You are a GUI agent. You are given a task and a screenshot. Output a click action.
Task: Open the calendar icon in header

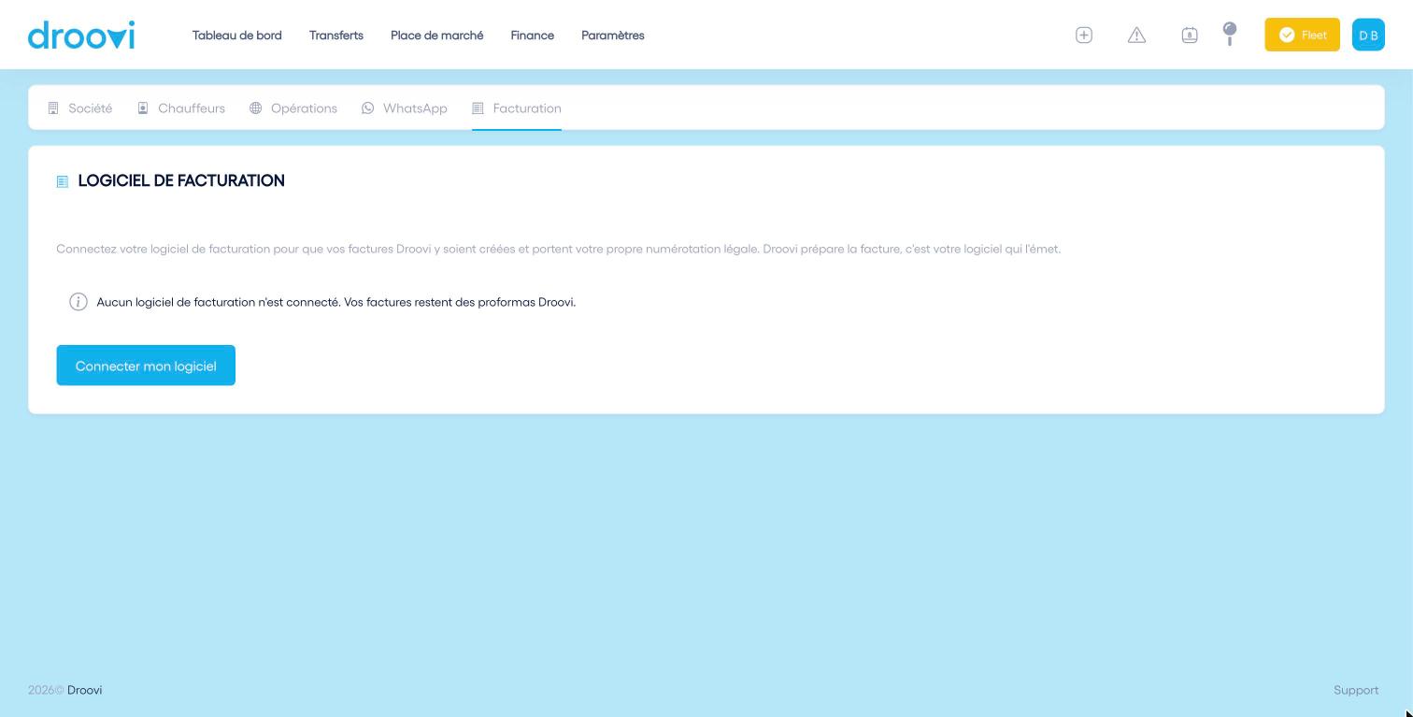coord(1190,36)
